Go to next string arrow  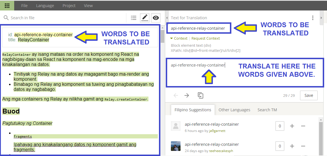[187, 95]
